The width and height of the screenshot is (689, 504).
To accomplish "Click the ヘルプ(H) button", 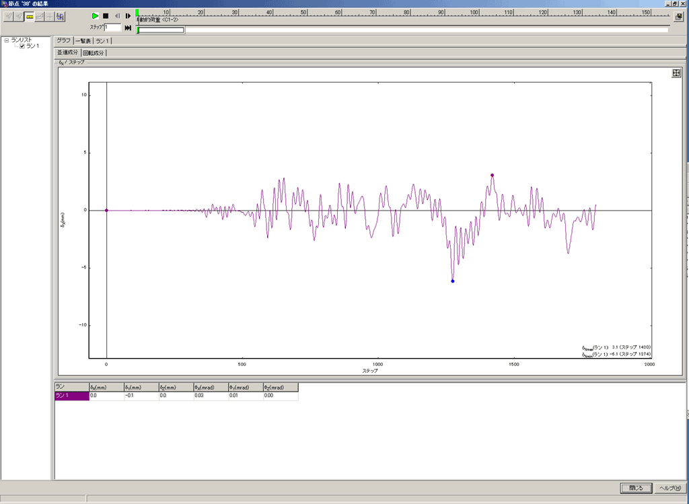I will (670, 488).
